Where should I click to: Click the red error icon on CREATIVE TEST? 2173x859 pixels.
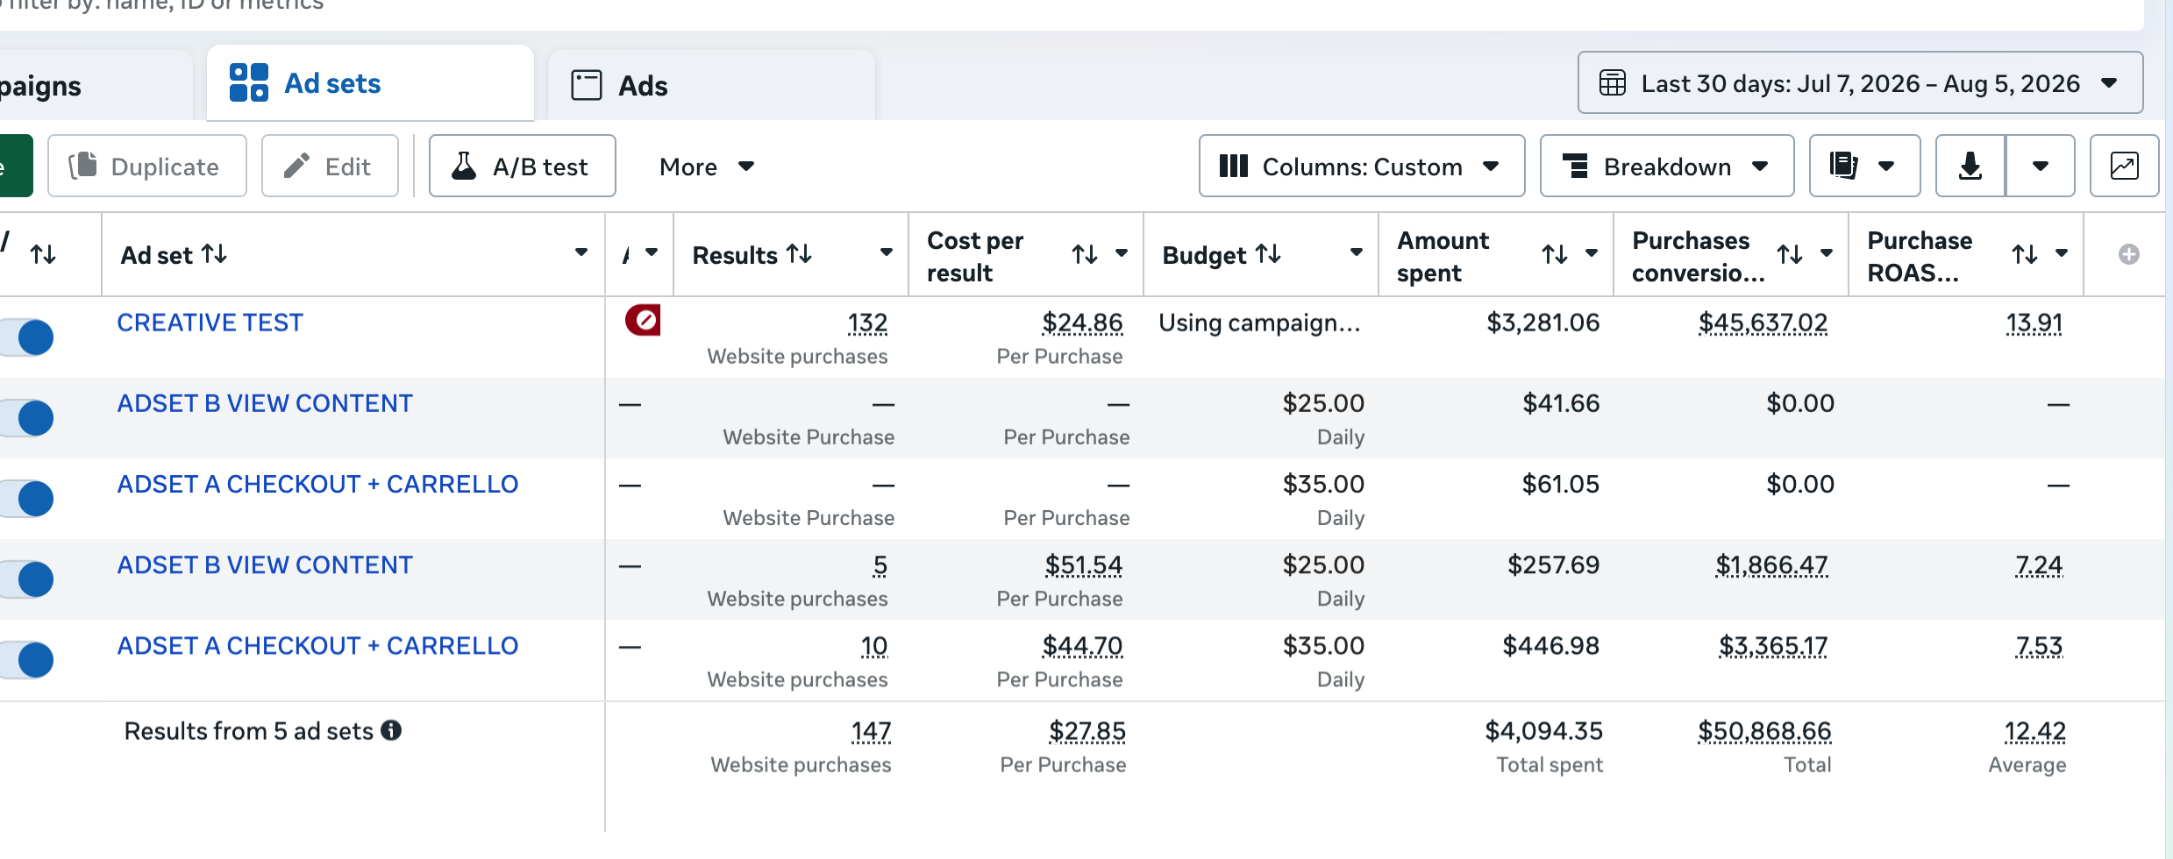643,321
